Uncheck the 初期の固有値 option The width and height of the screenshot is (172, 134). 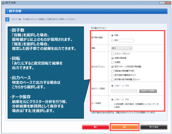(112, 58)
